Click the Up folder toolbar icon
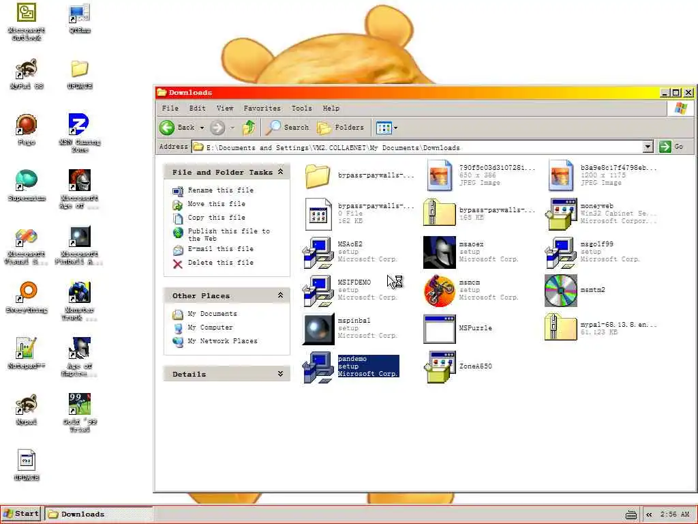 [x=249, y=128]
